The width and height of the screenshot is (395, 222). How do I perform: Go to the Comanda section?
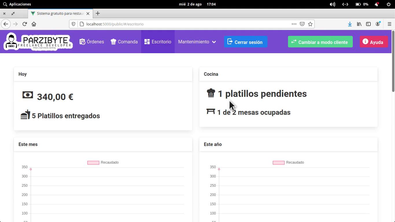tap(124, 42)
